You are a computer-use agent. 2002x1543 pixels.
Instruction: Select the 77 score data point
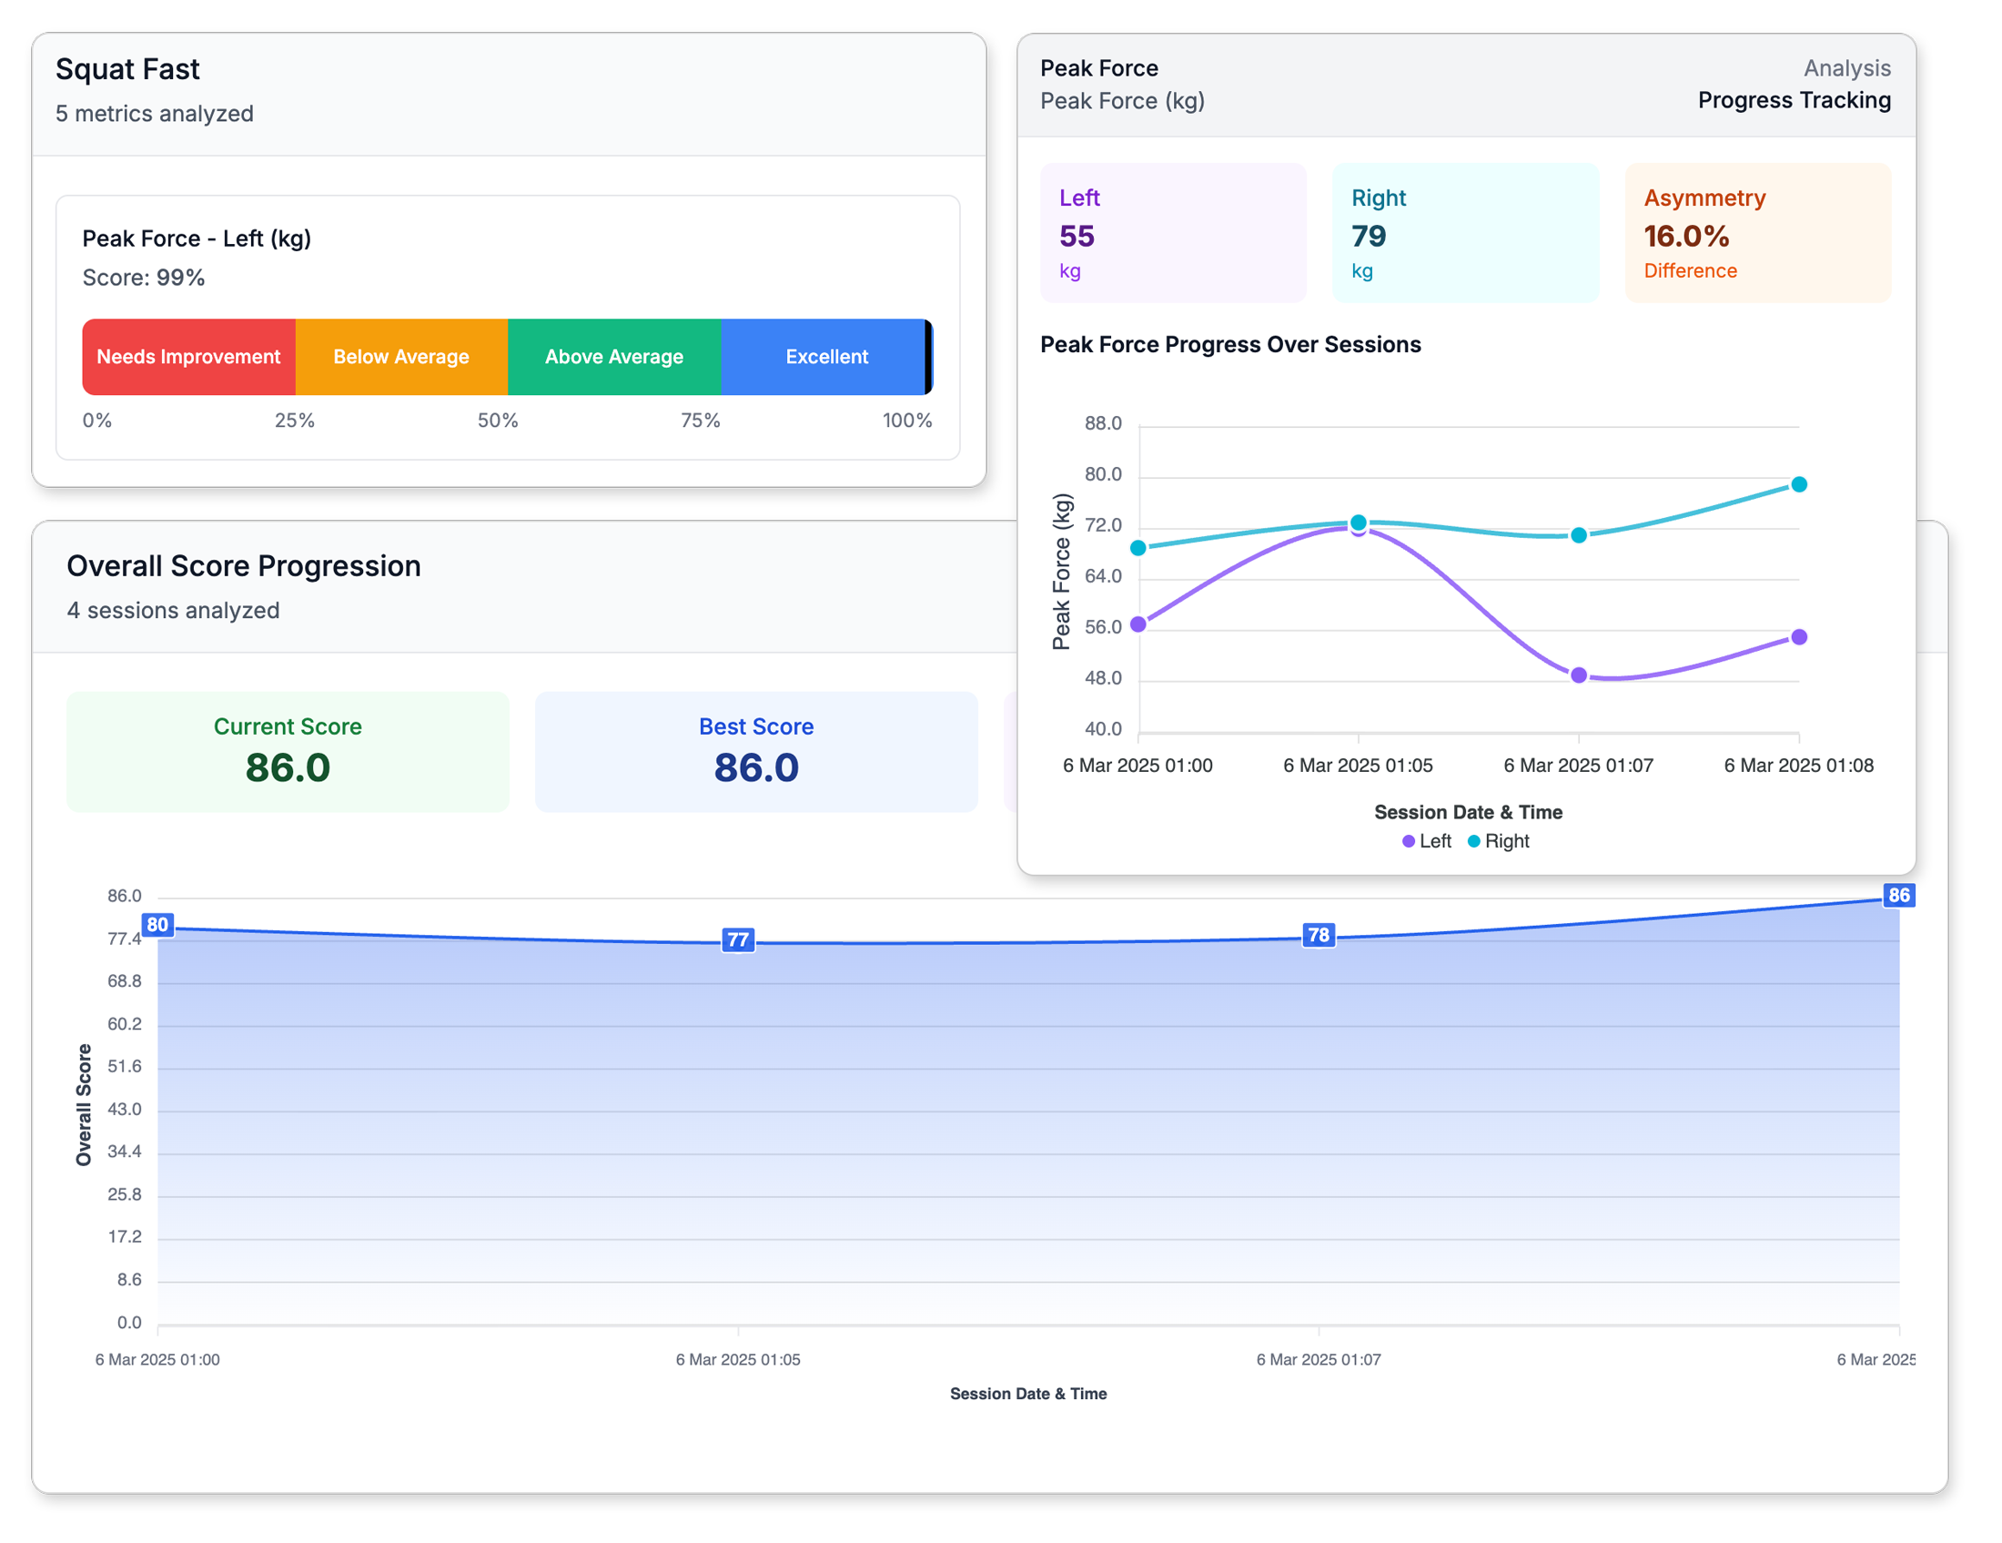(x=738, y=939)
